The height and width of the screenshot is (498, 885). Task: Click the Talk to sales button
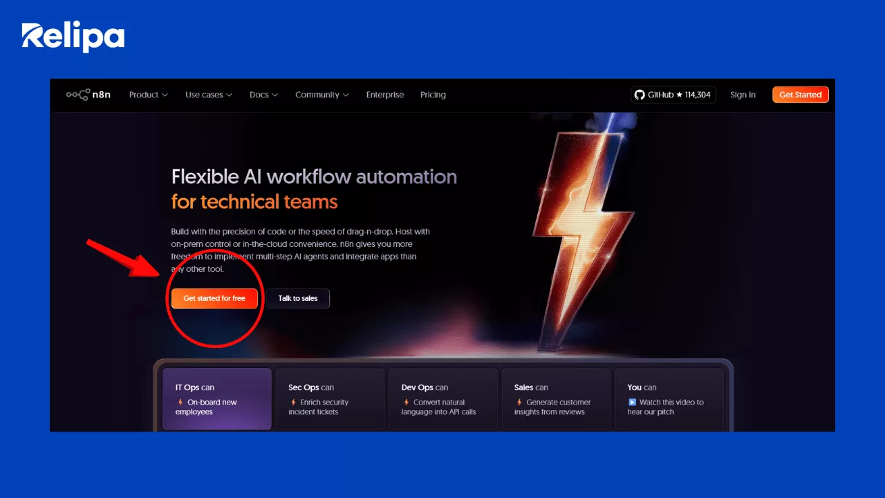click(298, 298)
